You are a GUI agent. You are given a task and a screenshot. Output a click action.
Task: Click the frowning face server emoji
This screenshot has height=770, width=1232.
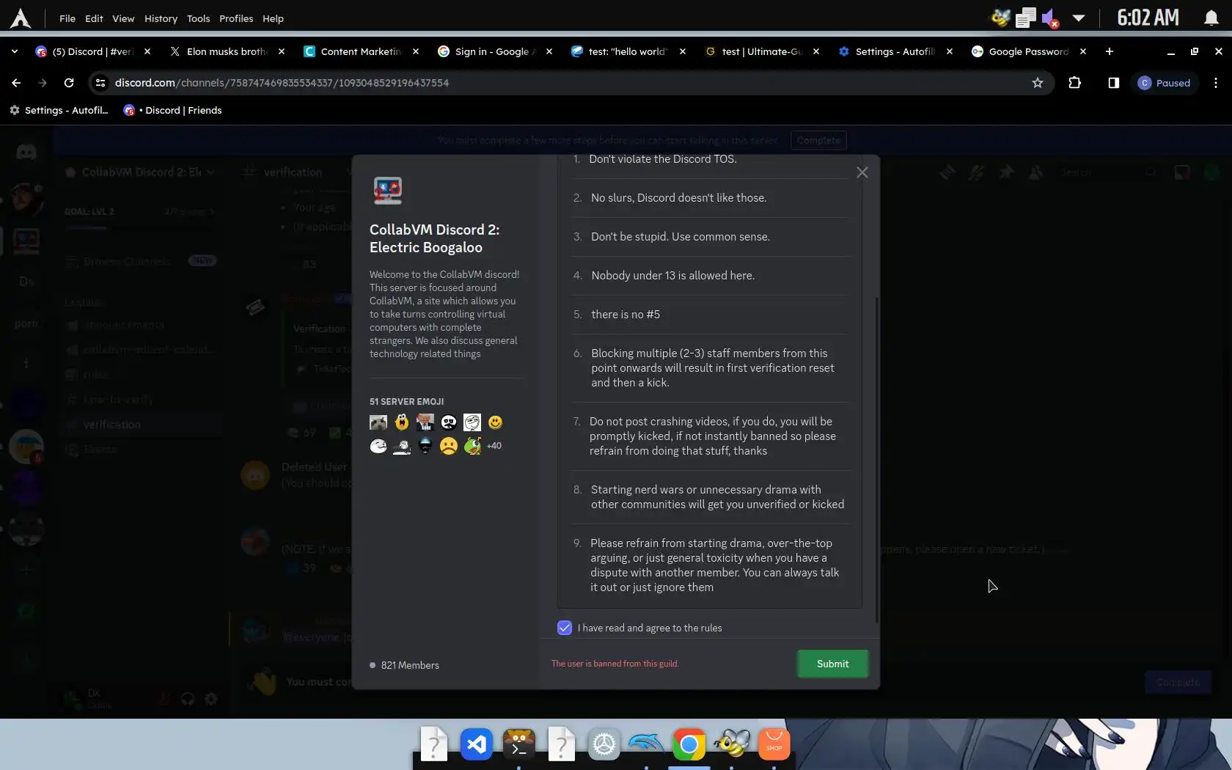pos(449,446)
